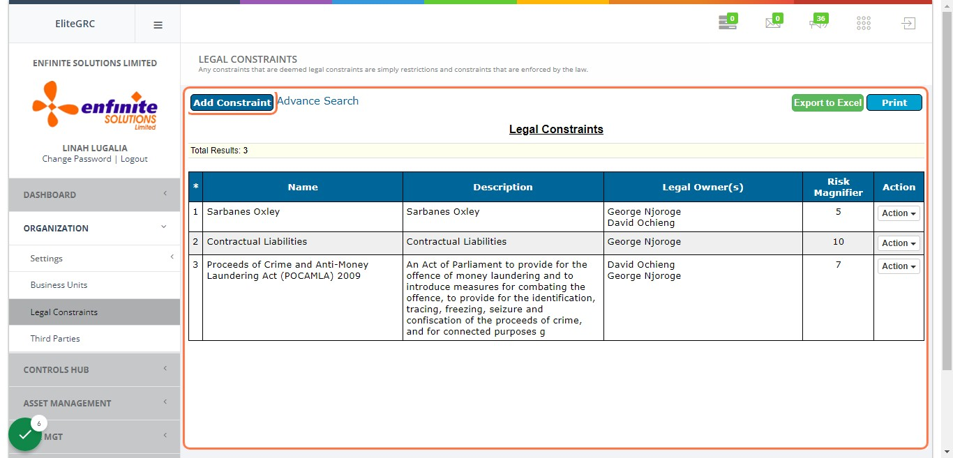
Task: Open Action dropdown for Sarbanes Oxley row
Action: [899, 213]
